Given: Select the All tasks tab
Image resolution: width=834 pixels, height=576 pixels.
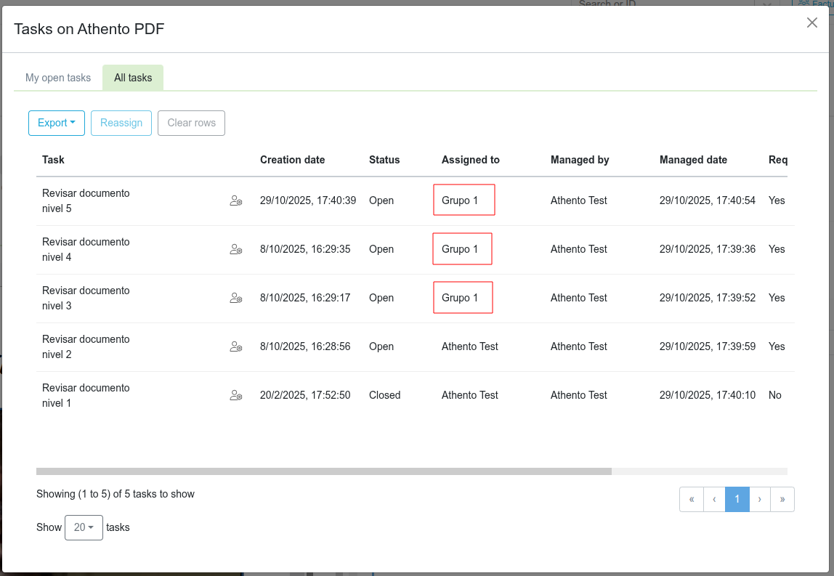Looking at the screenshot, I should click(133, 78).
